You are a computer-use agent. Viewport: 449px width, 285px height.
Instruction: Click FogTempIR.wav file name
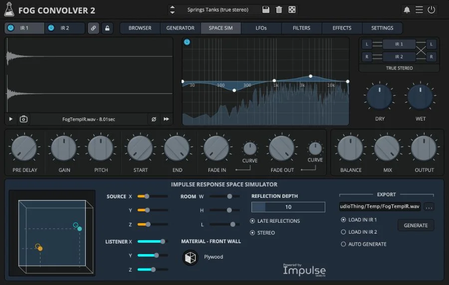89,119
